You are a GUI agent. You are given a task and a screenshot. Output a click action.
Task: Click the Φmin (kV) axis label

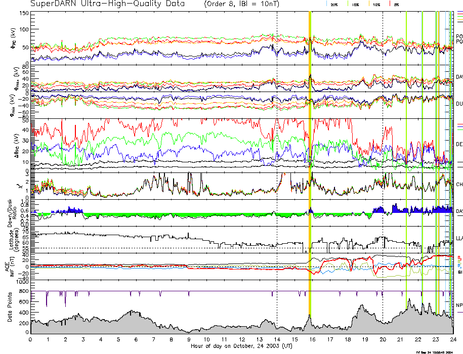point(13,106)
